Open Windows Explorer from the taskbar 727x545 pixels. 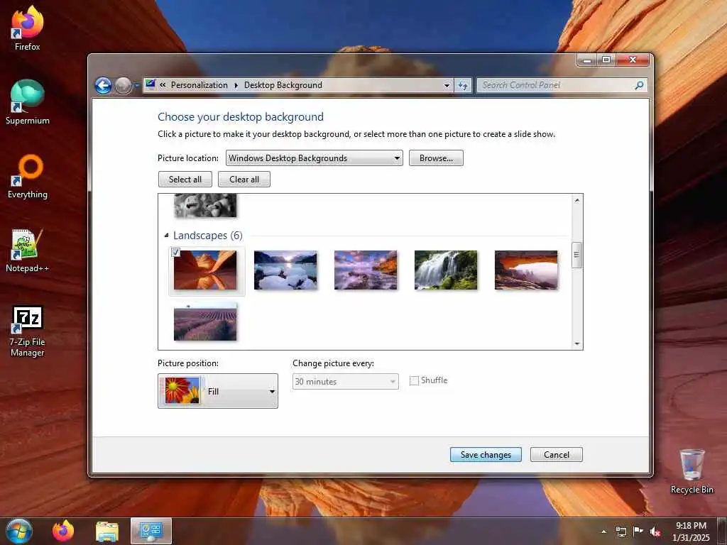coord(107,531)
